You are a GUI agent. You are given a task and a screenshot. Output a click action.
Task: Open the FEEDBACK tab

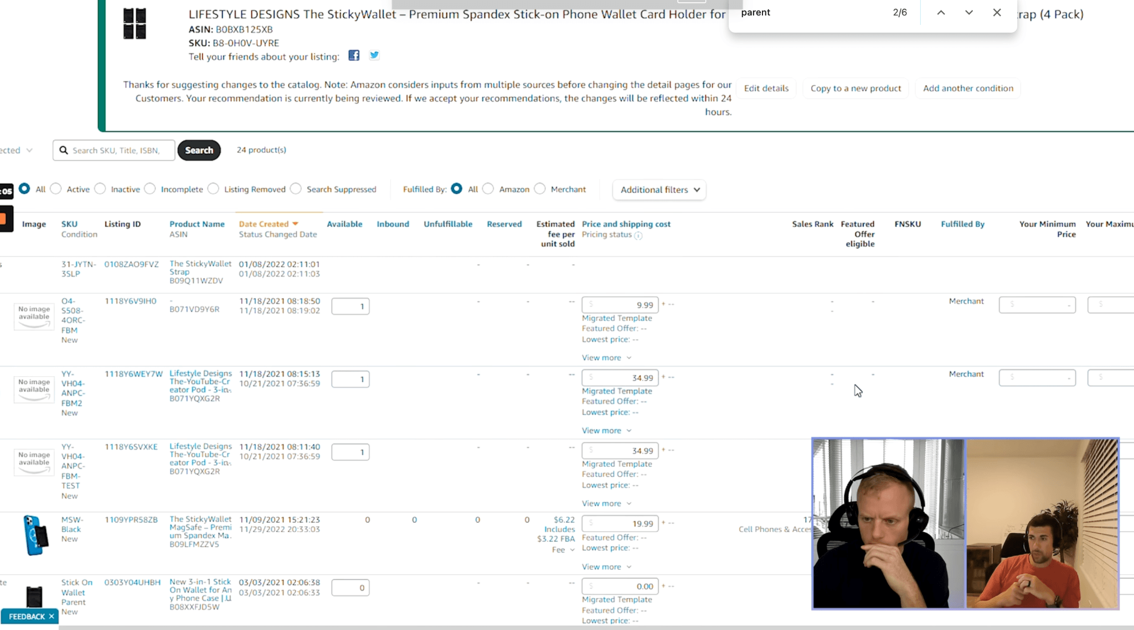[x=27, y=616]
